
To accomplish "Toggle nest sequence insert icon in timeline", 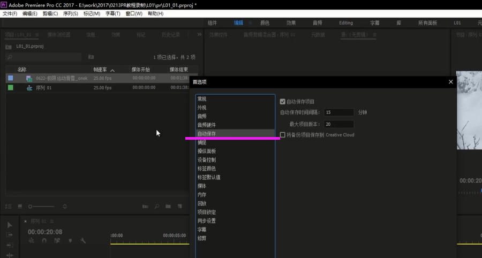I will pyautogui.click(x=31, y=241).
